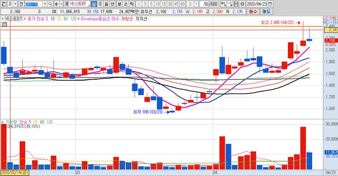Click the red 저항선 legend label

[127, 19]
